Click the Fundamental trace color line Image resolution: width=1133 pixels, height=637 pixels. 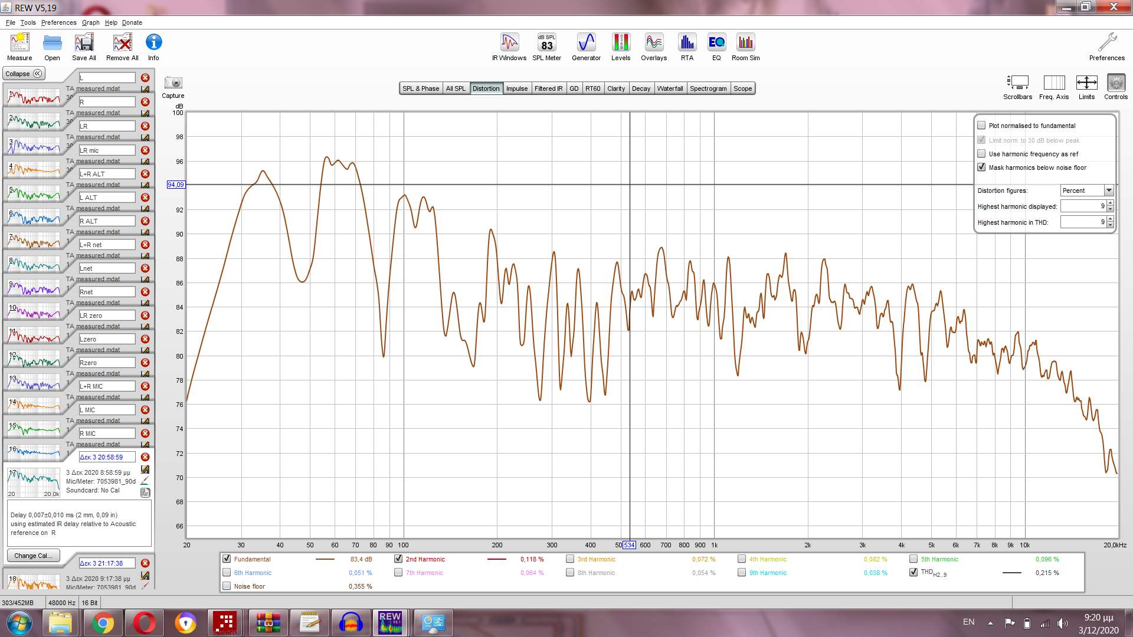(x=325, y=559)
